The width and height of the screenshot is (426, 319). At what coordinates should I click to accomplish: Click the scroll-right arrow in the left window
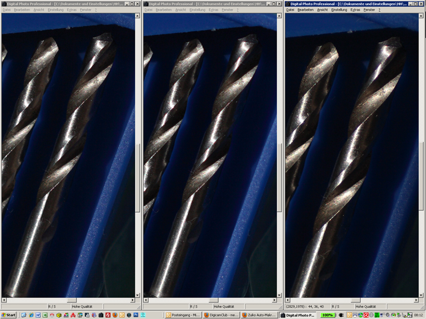pos(133,300)
